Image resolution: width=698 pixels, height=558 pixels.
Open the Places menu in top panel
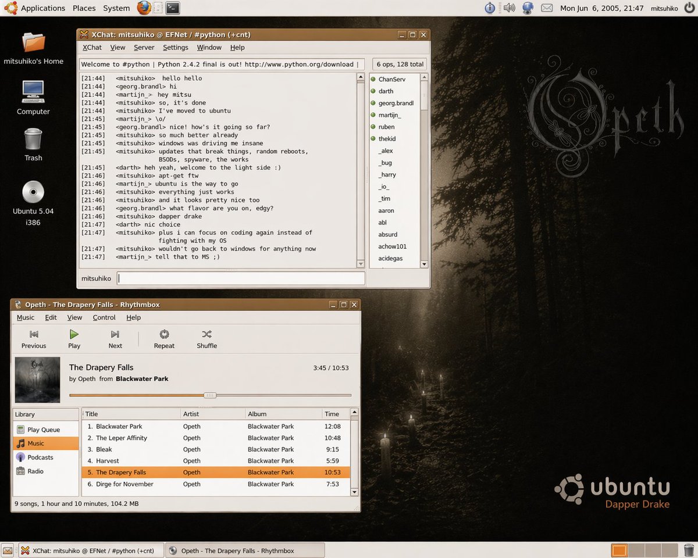pyautogui.click(x=84, y=8)
